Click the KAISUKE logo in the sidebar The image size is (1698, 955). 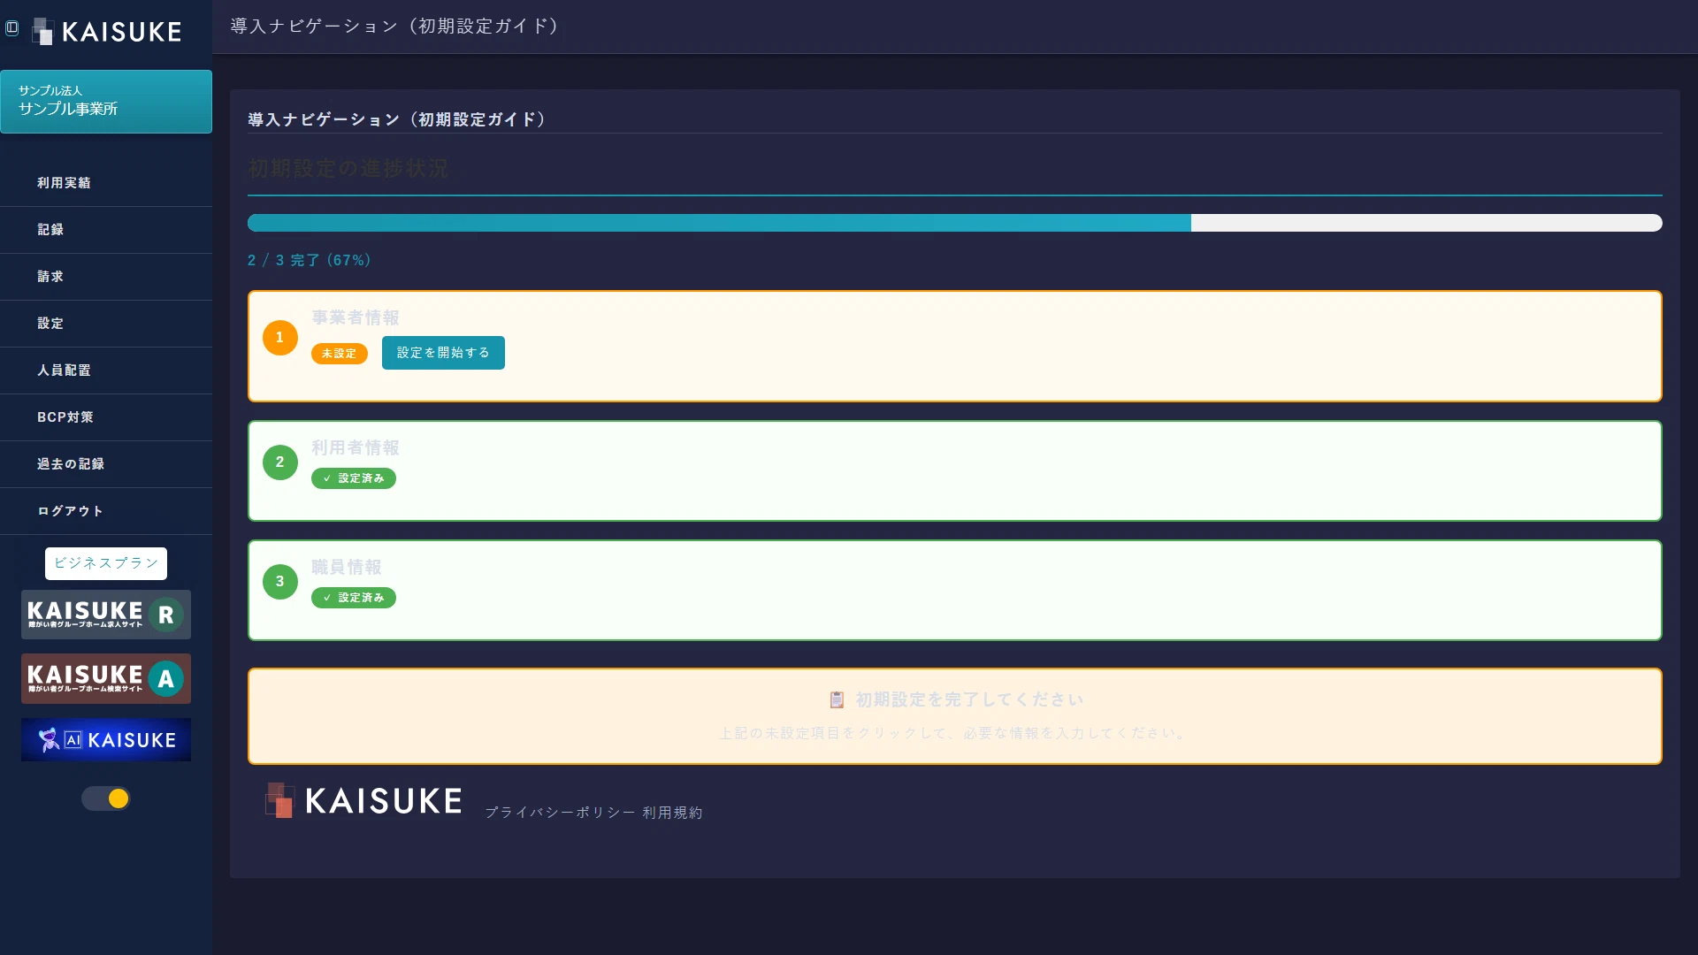(x=107, y=32)
